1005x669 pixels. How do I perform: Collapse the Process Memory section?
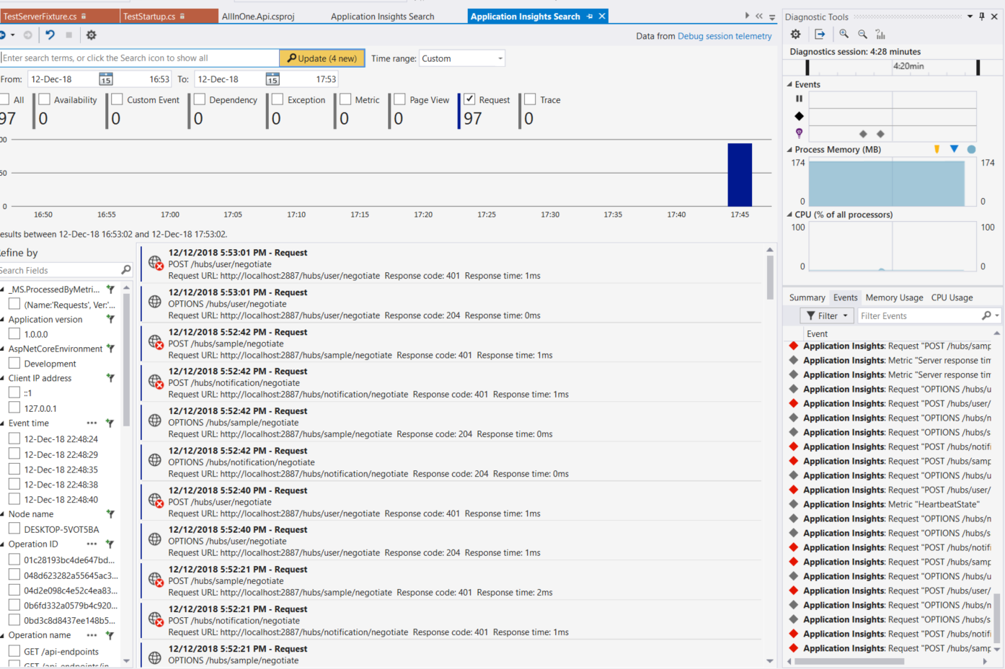coord(791,149)
